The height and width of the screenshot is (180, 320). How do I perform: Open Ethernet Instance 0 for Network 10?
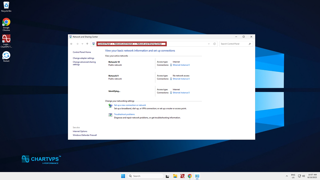pyautogui.click(x=181, y=65)
